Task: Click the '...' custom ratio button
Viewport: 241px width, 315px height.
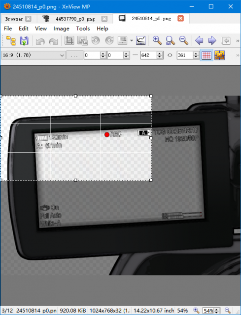Action: tap(74, 55)
